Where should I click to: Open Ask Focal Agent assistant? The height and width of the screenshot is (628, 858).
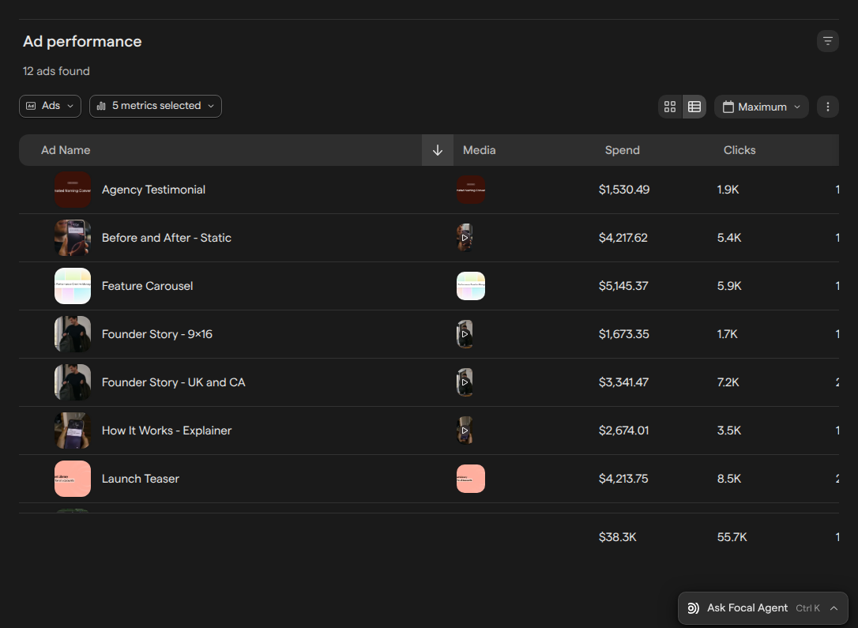click(762, 608)
